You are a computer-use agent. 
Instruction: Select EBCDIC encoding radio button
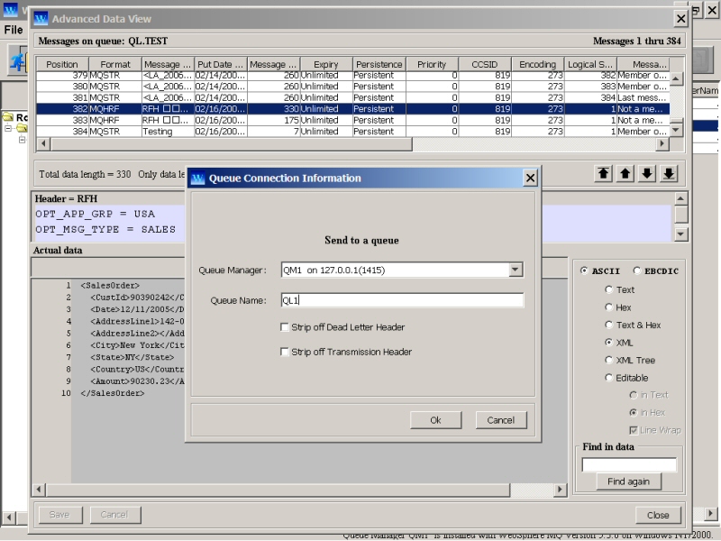(x=637, y=270)
